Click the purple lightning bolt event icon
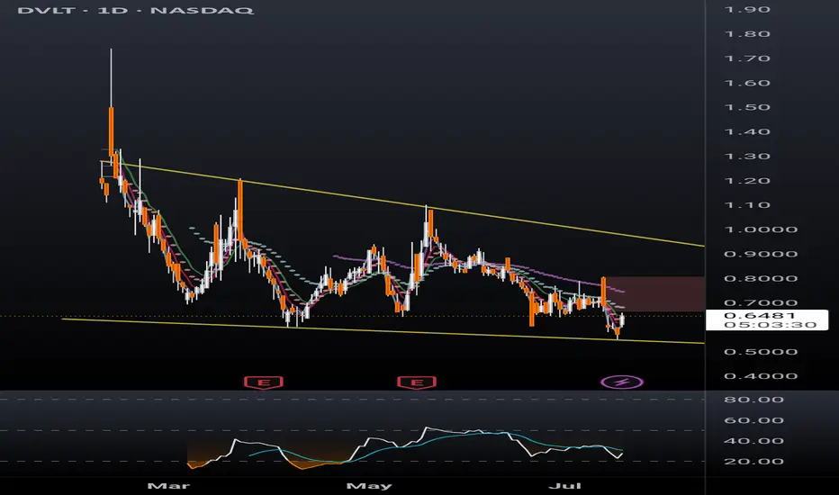The height and width of the screenshot is (495, 839). click(622, 382)
